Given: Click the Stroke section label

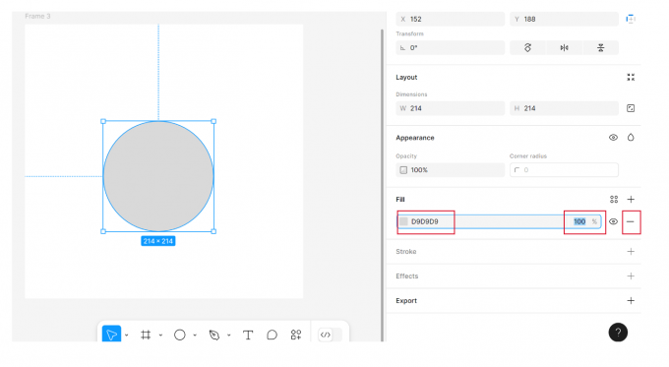Looking at the screenshot, I should pos(405,251).
